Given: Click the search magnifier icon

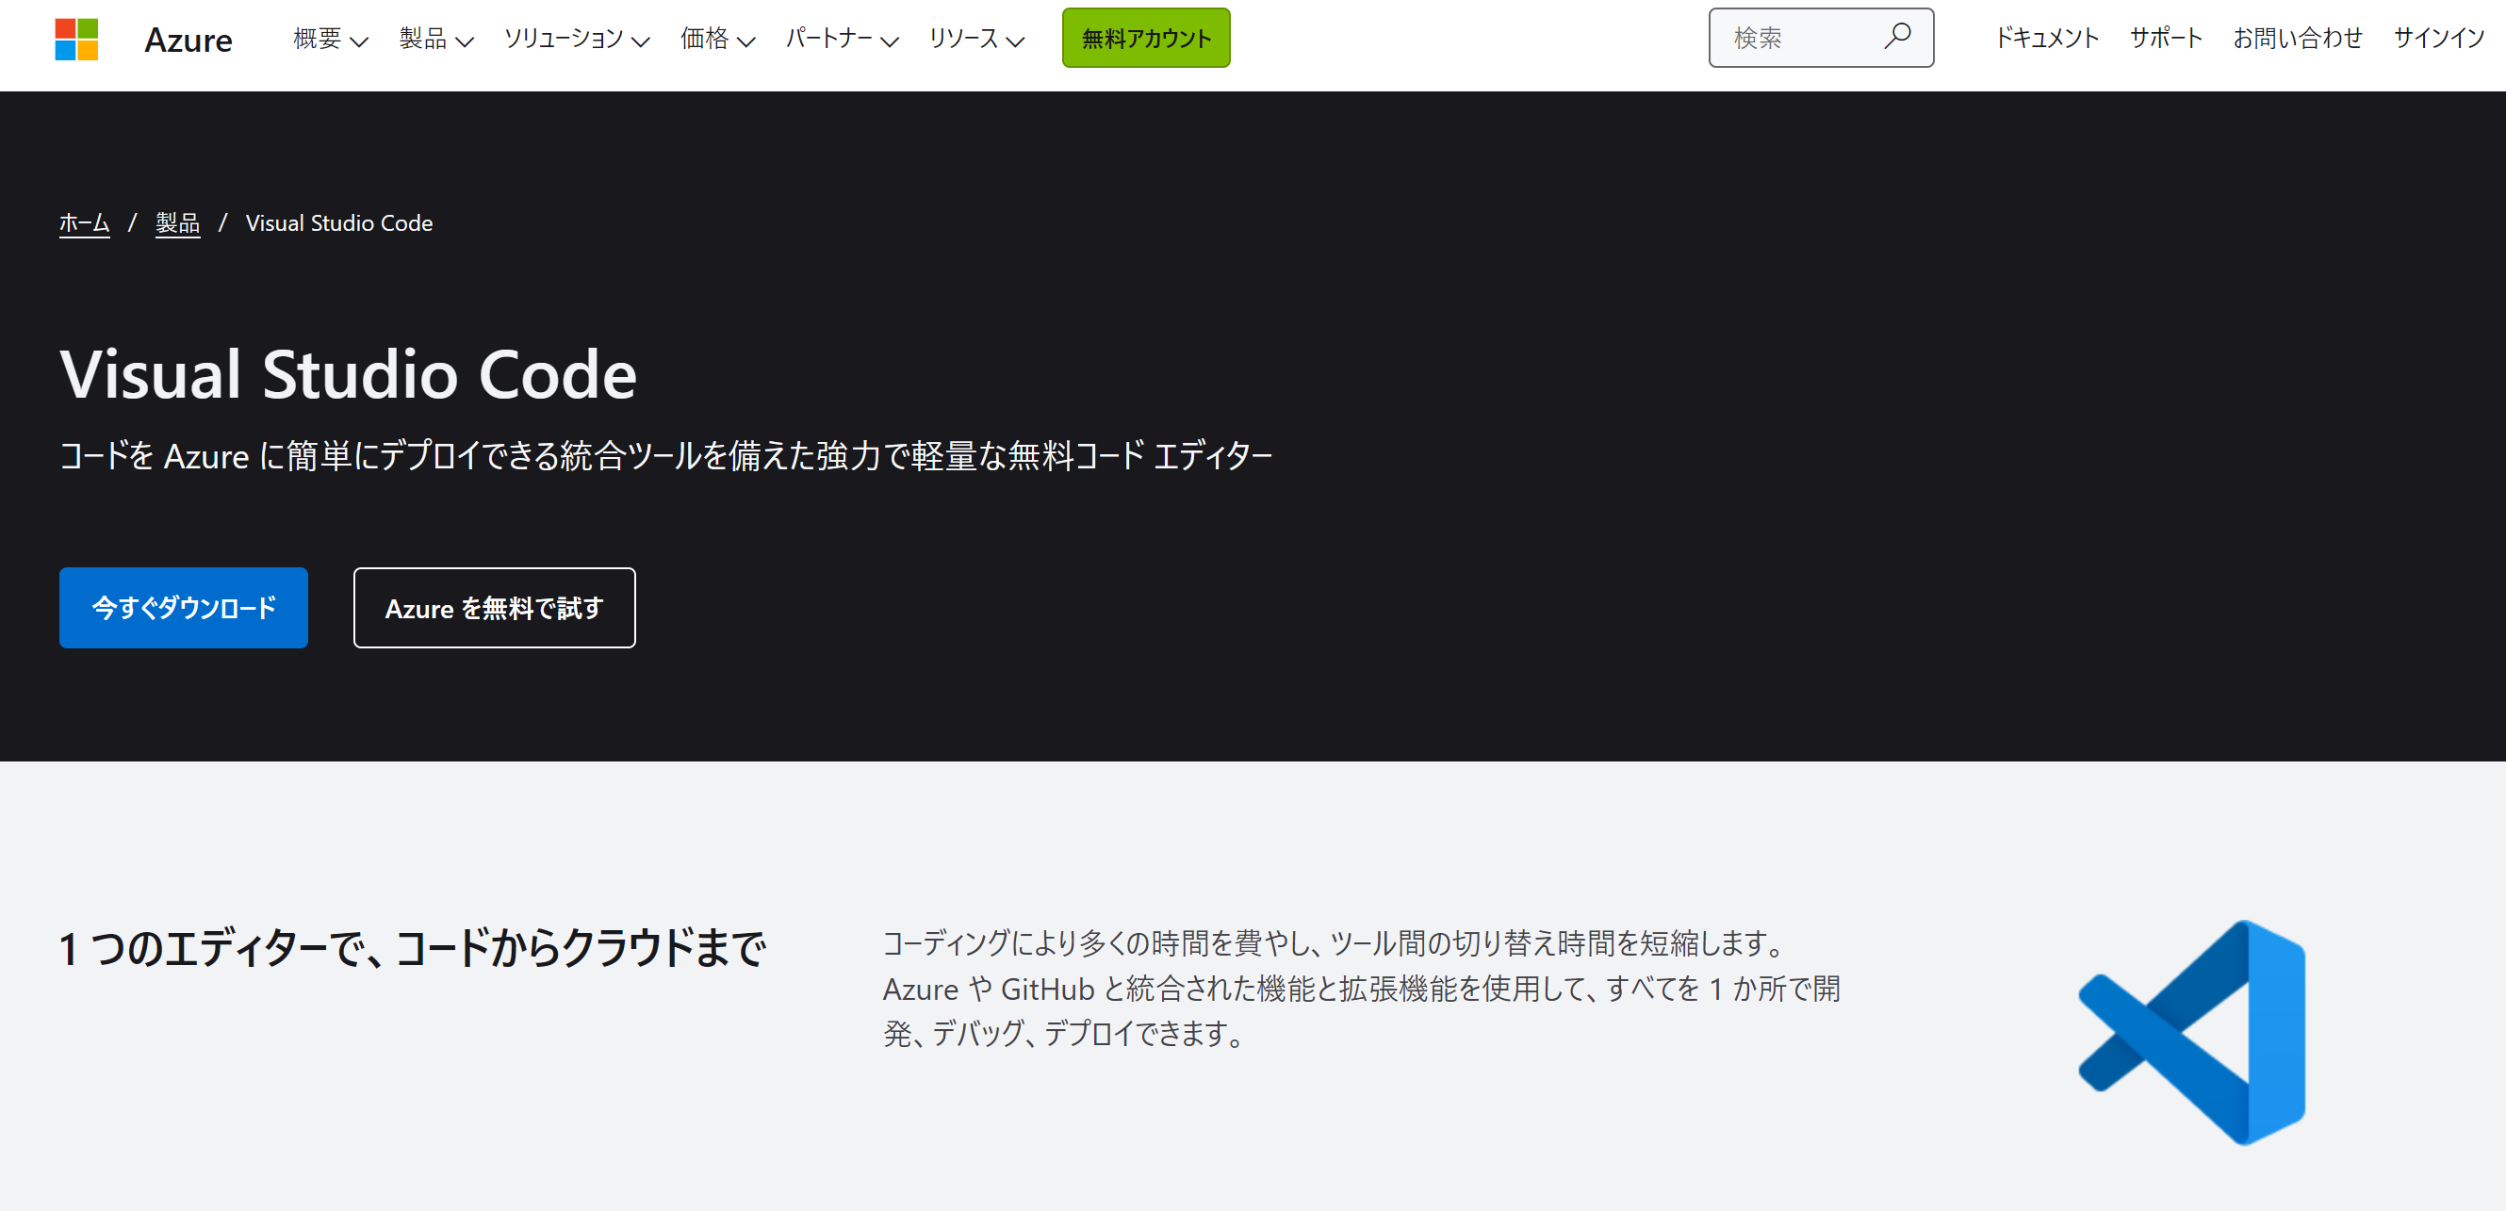Looking at the screenshot, I should pyautogui.click(x=1896, y=37).
